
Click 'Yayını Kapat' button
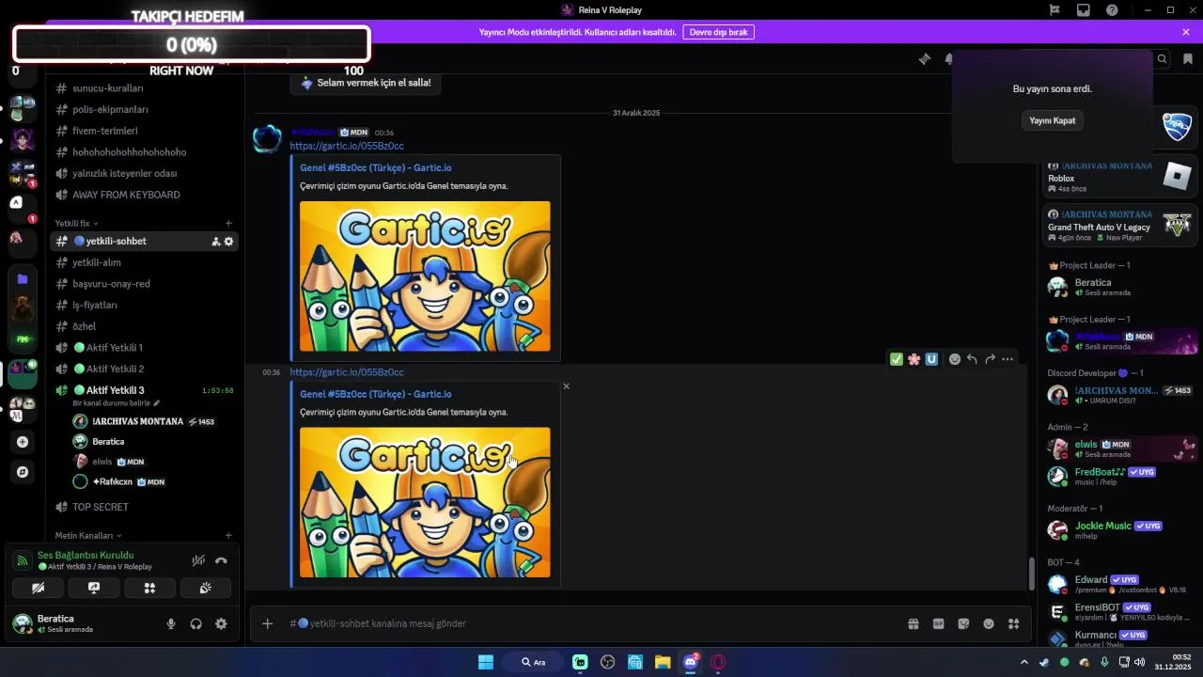1053,120
